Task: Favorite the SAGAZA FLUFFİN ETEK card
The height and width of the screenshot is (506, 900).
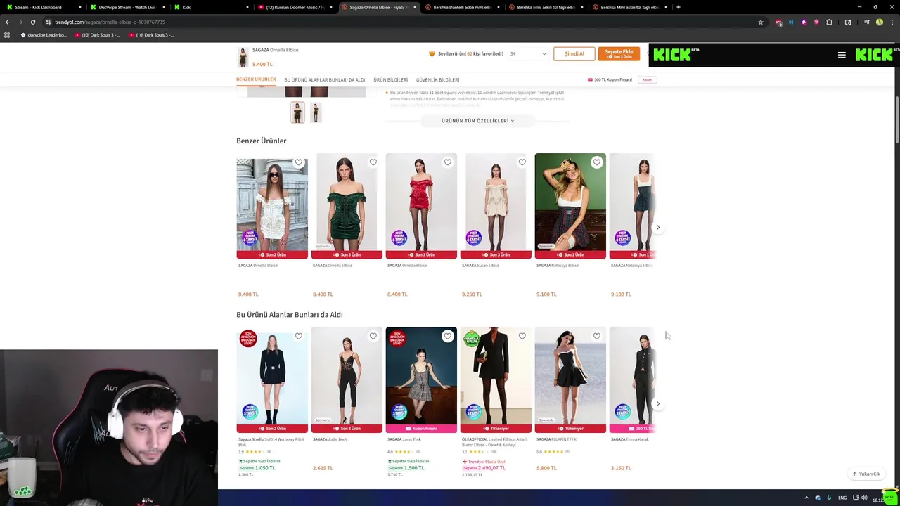Action: (x=597, y=336)
